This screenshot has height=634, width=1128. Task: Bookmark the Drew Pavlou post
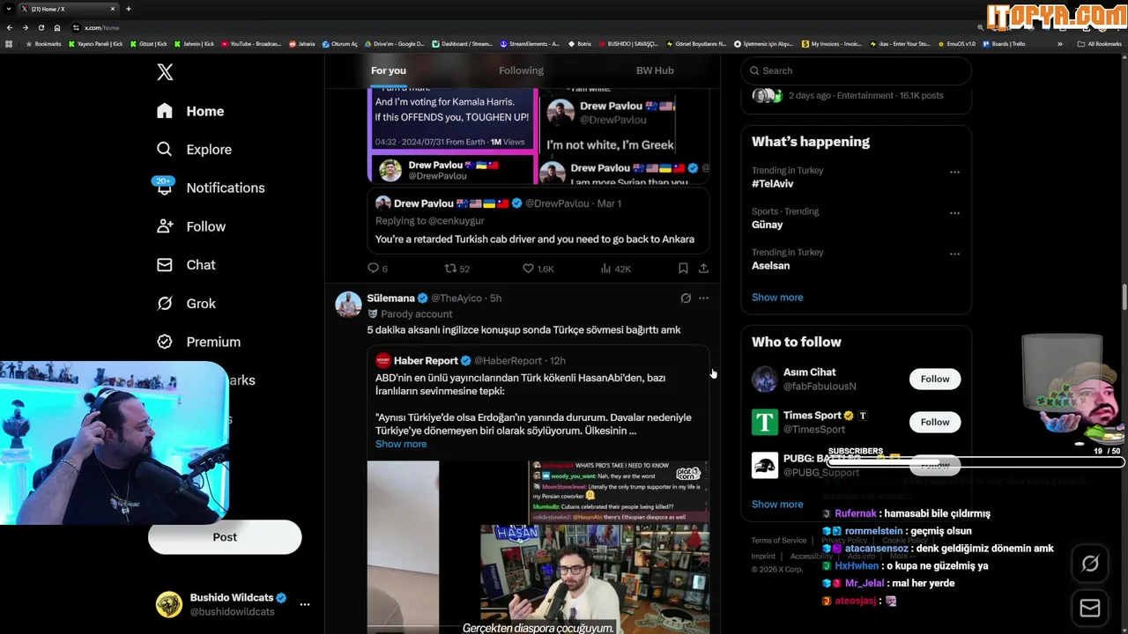tap(683, 269)
